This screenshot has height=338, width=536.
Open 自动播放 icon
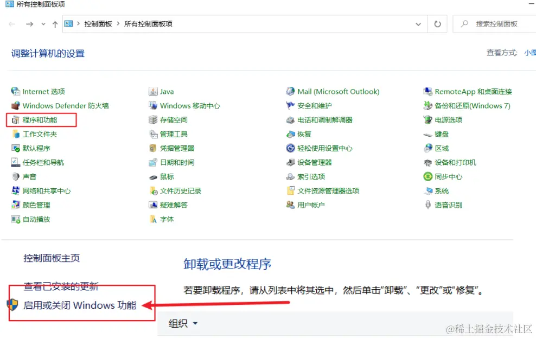(x=15, y=219)
